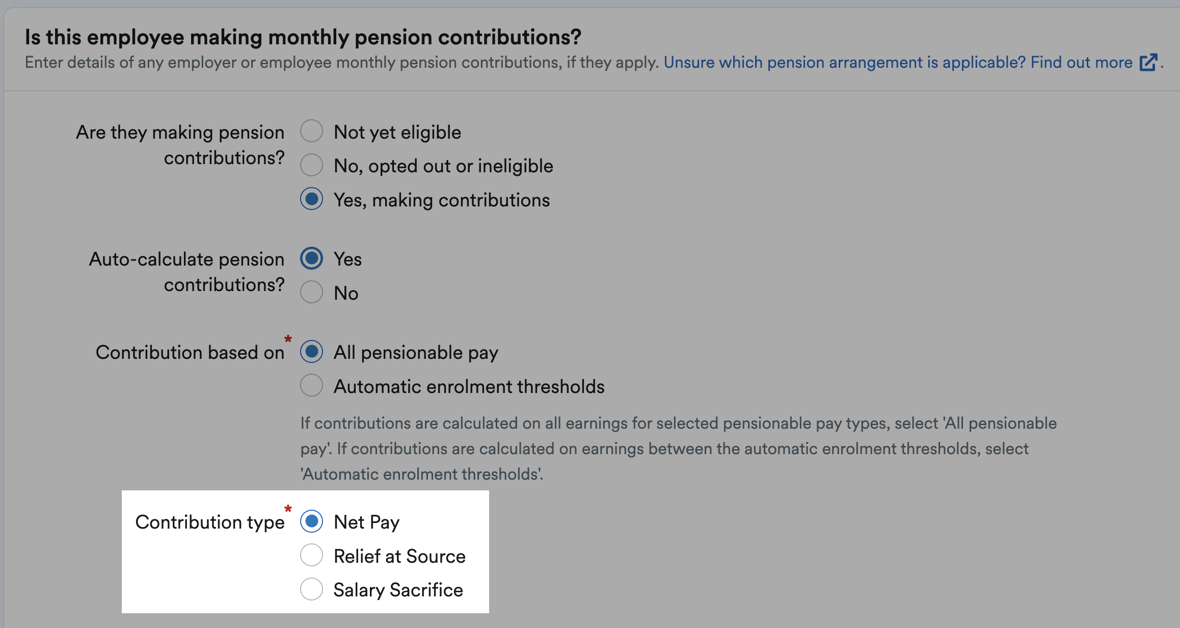The width and height of the screenshot is (1180, 628).
Task: Select "Net Pay" contribution type
Action: 311,521
